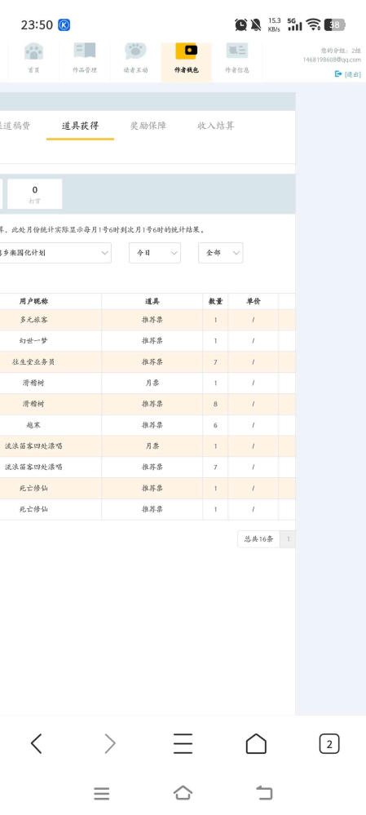366x815 pixels.
Task: Click 推荐票 in 多元旅客 row
Action: (152, 320)
